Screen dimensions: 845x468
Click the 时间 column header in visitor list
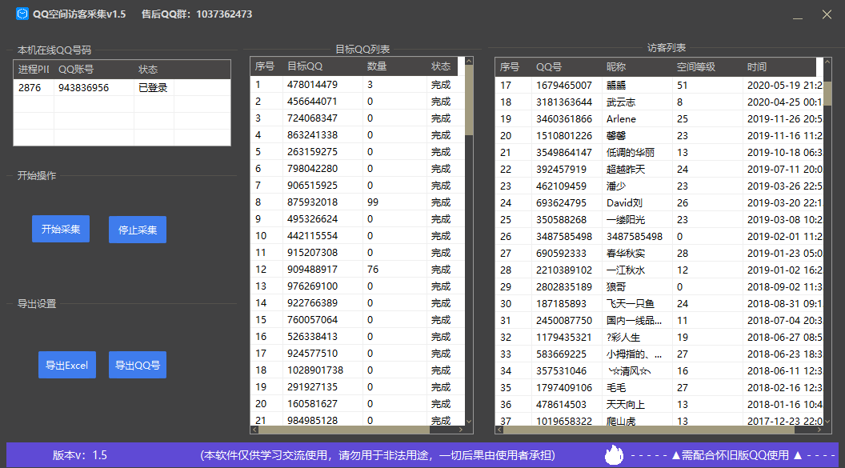tap(756, 67)
